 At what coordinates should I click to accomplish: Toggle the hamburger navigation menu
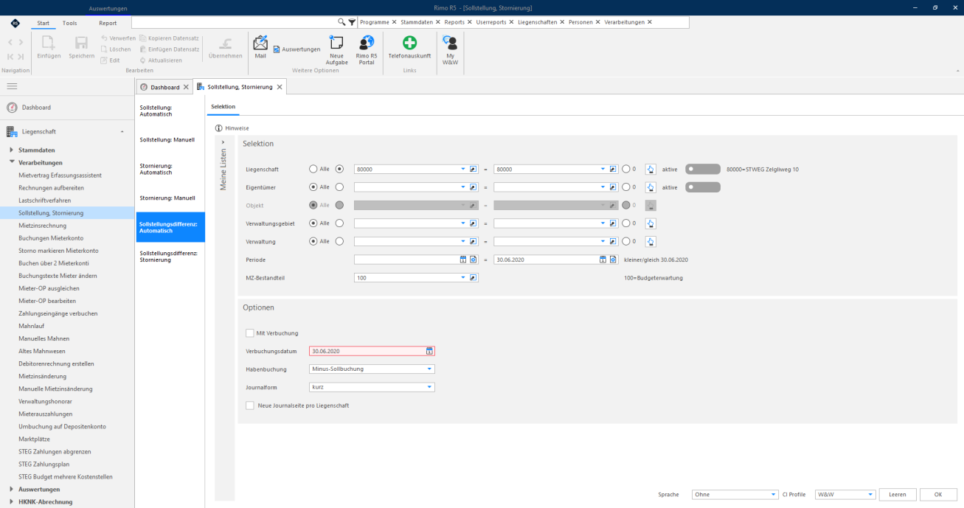pyautogui.click(x=12, y=87)
